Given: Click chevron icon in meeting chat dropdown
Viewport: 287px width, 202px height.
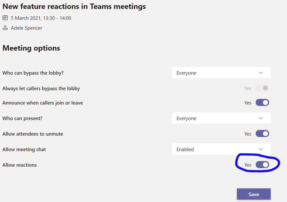Looking at the screenshot, I should tap(261, 149).
